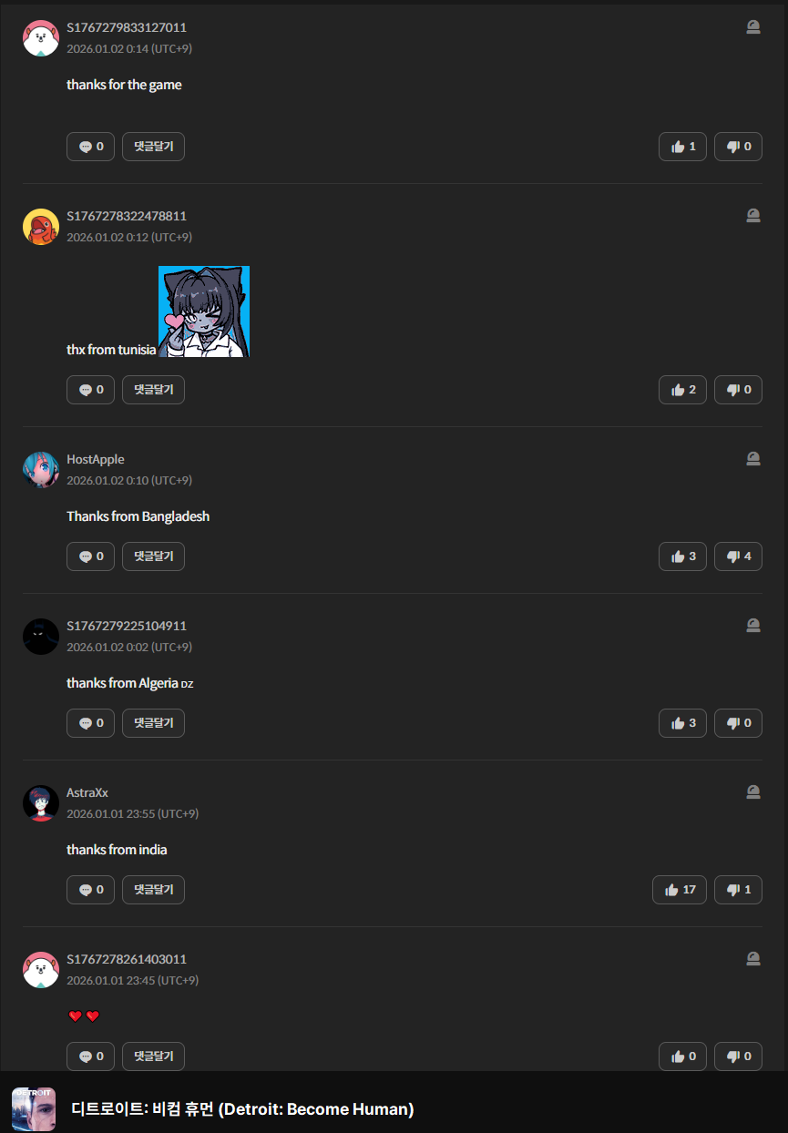
Task: Open the 디트로이트: 비컴 휴먼 title link
Action: (x=242, y=1109)
